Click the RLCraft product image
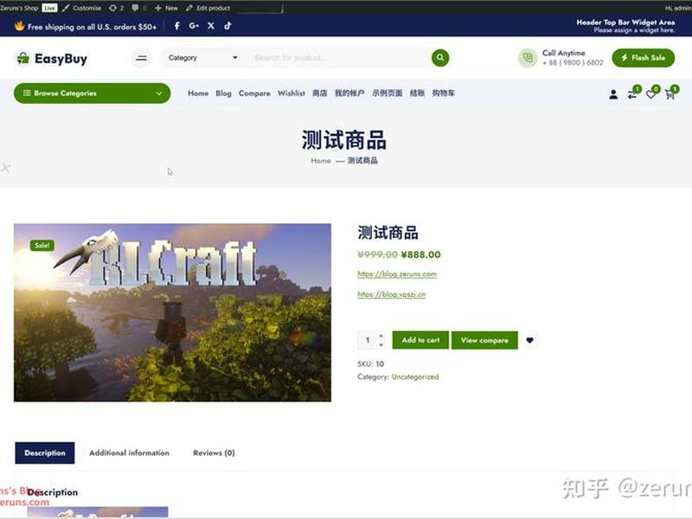 coord(172,312)
